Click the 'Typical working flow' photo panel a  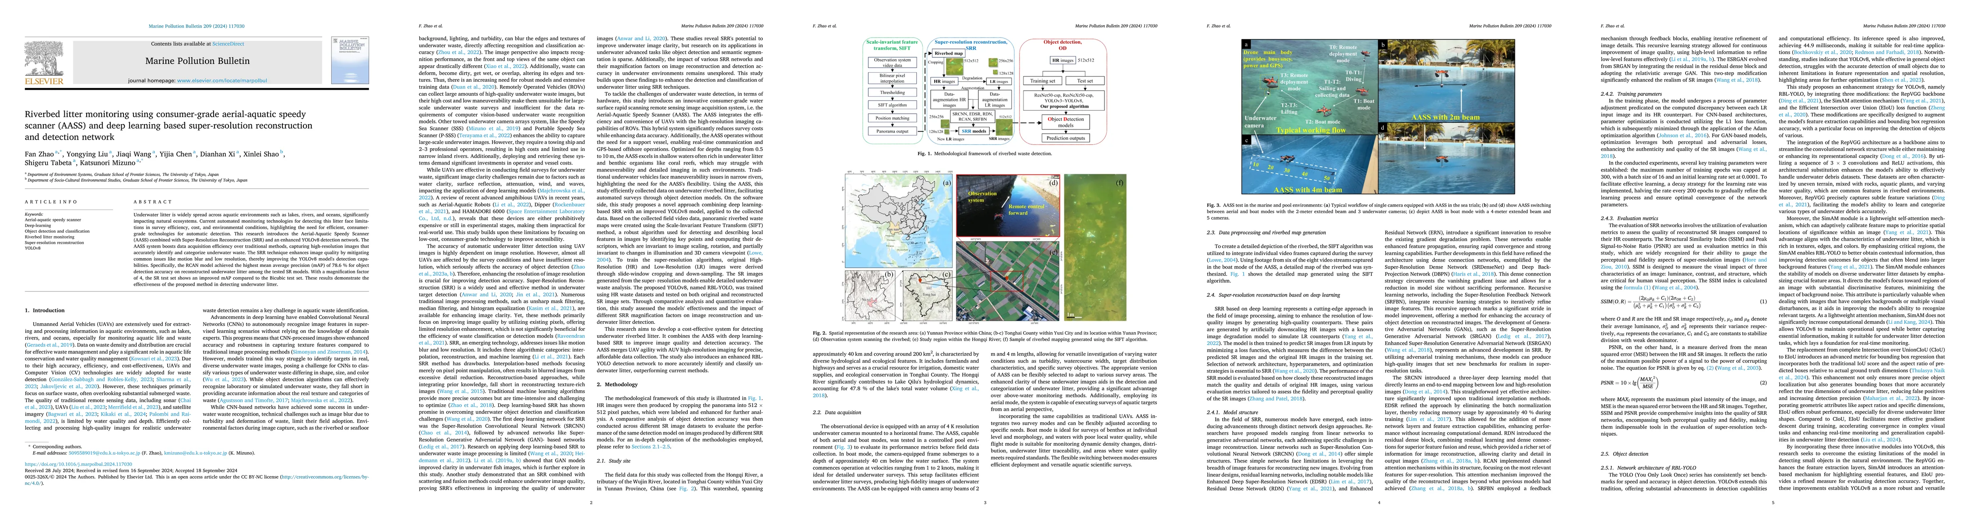pyautogui.click(x=1309, y=88)
